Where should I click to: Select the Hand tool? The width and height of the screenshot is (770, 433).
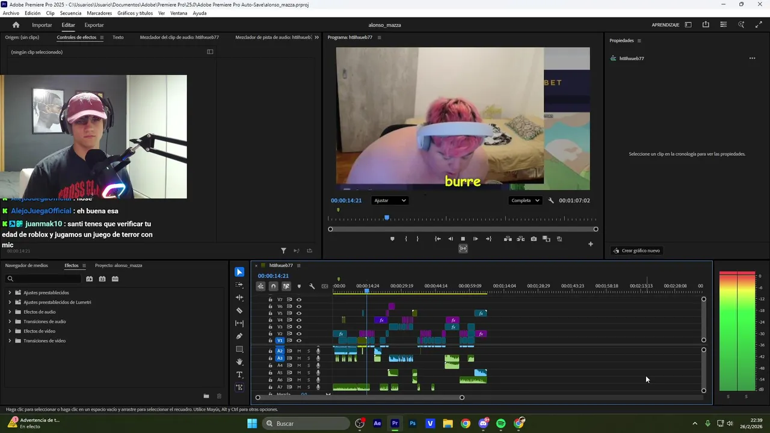239,362
